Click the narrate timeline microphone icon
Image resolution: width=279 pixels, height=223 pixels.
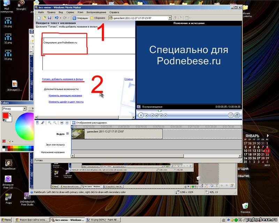click(x=43, y=123)
